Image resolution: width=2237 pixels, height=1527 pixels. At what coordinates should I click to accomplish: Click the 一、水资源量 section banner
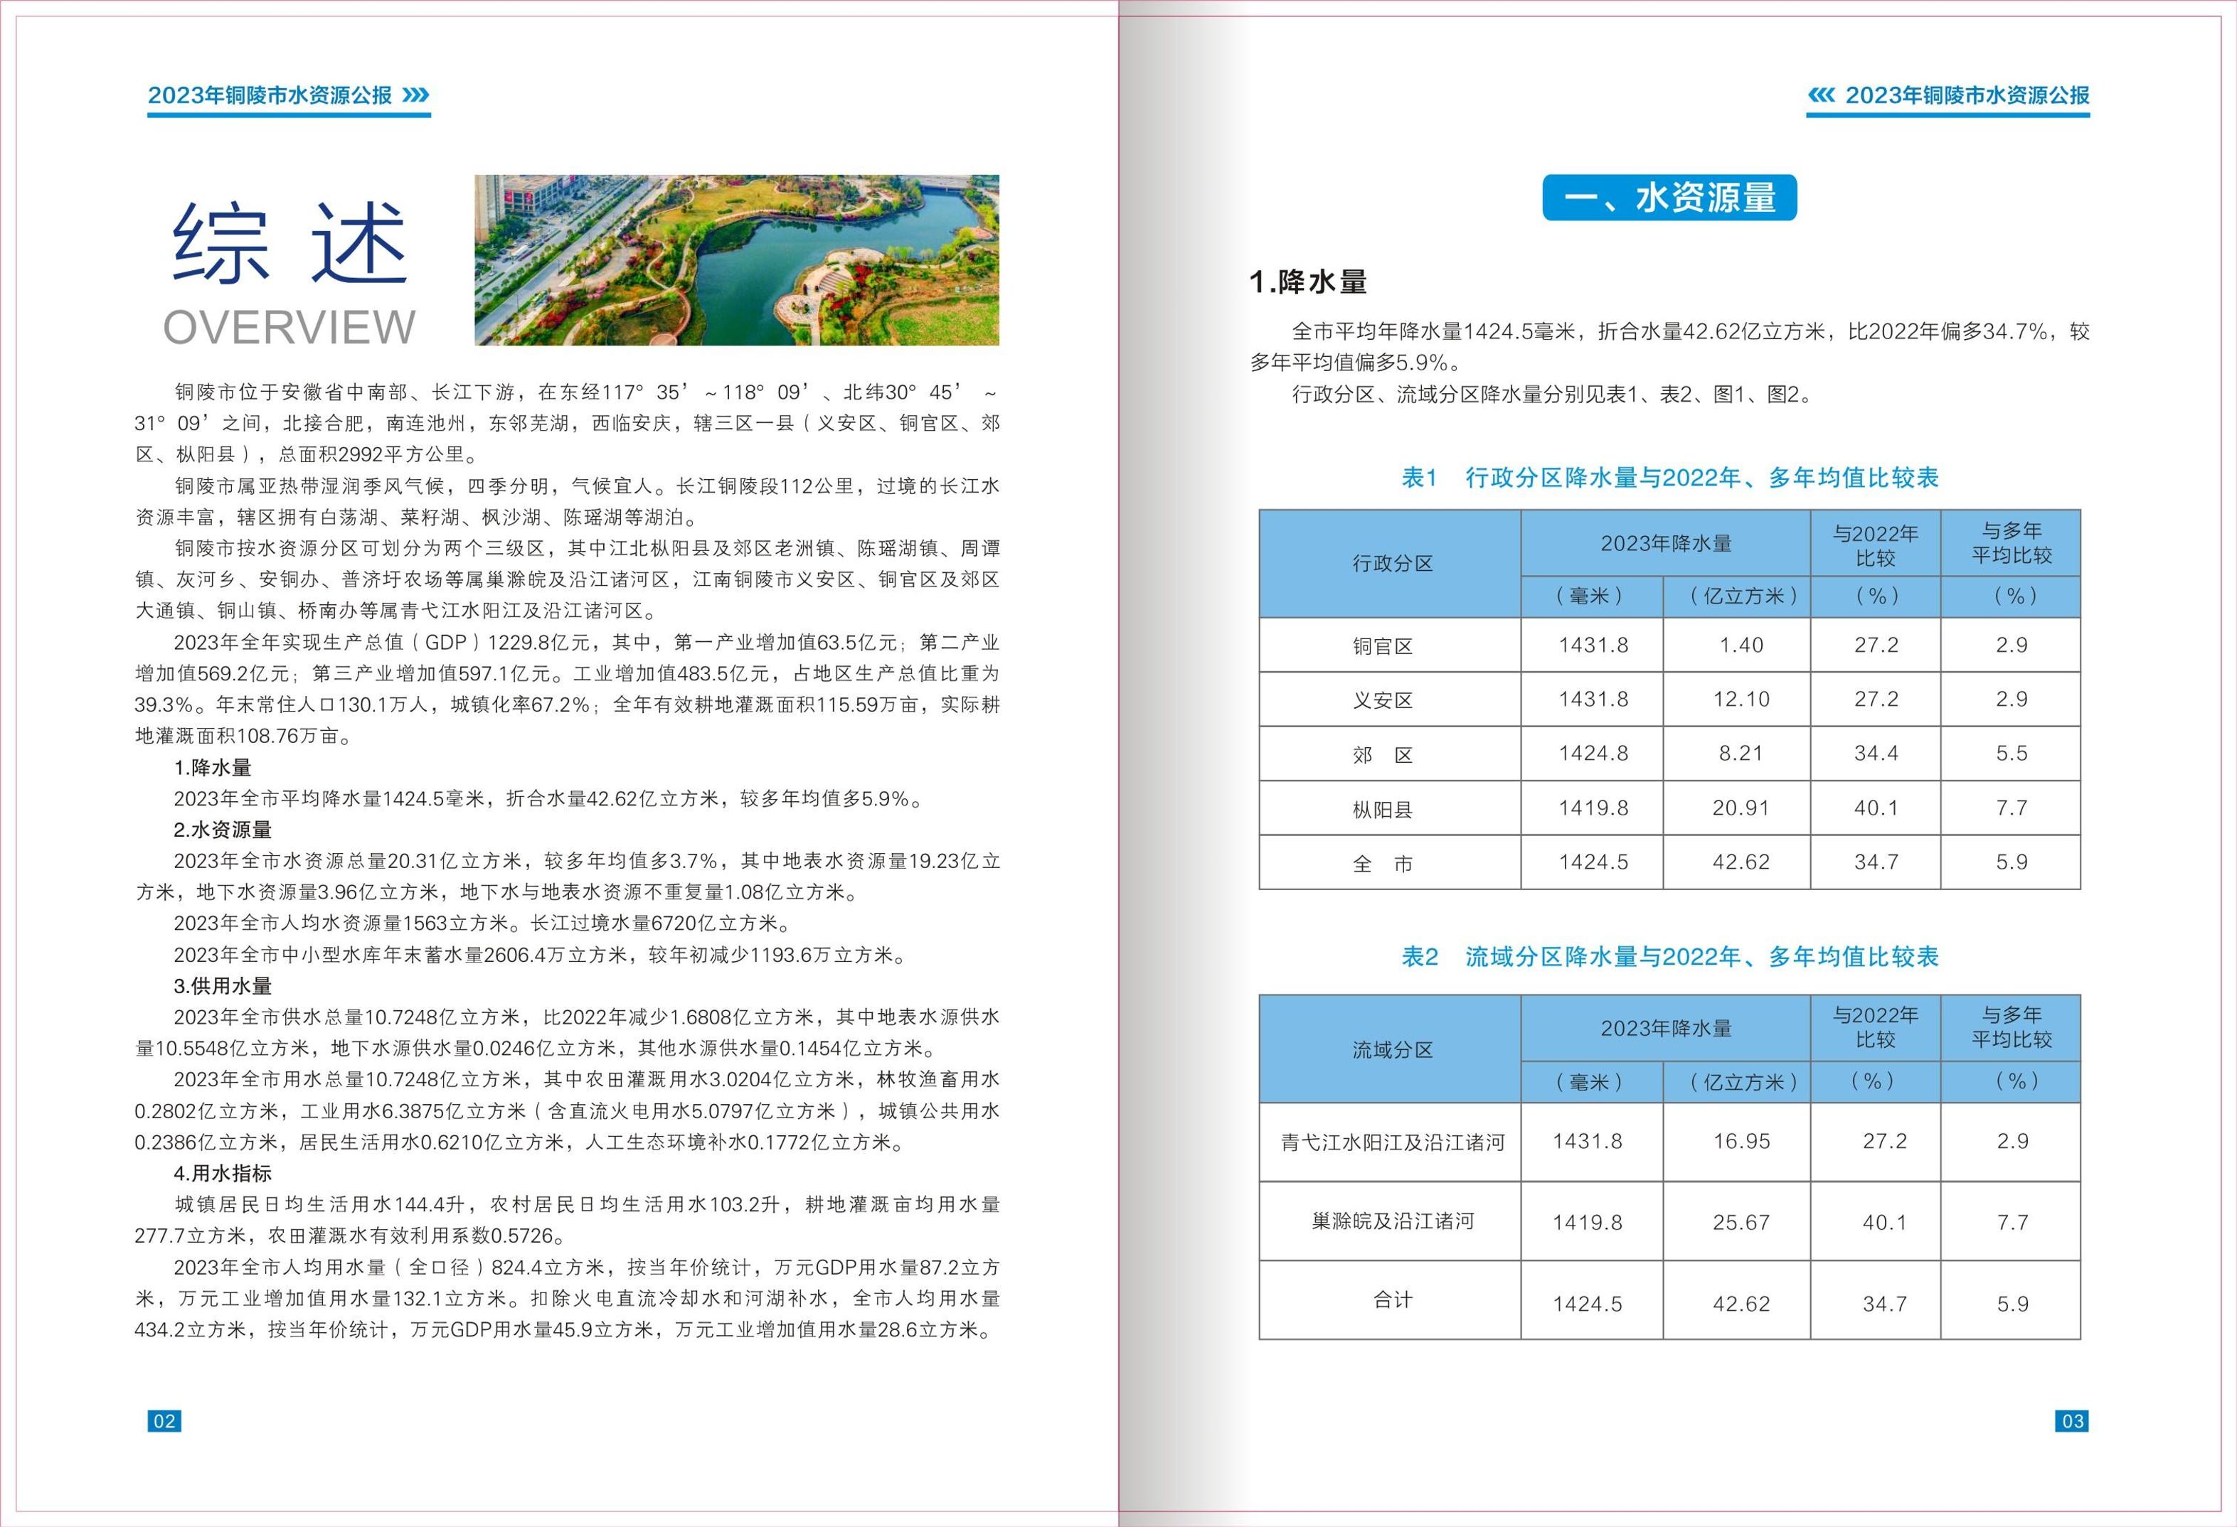pos(1669,198)
